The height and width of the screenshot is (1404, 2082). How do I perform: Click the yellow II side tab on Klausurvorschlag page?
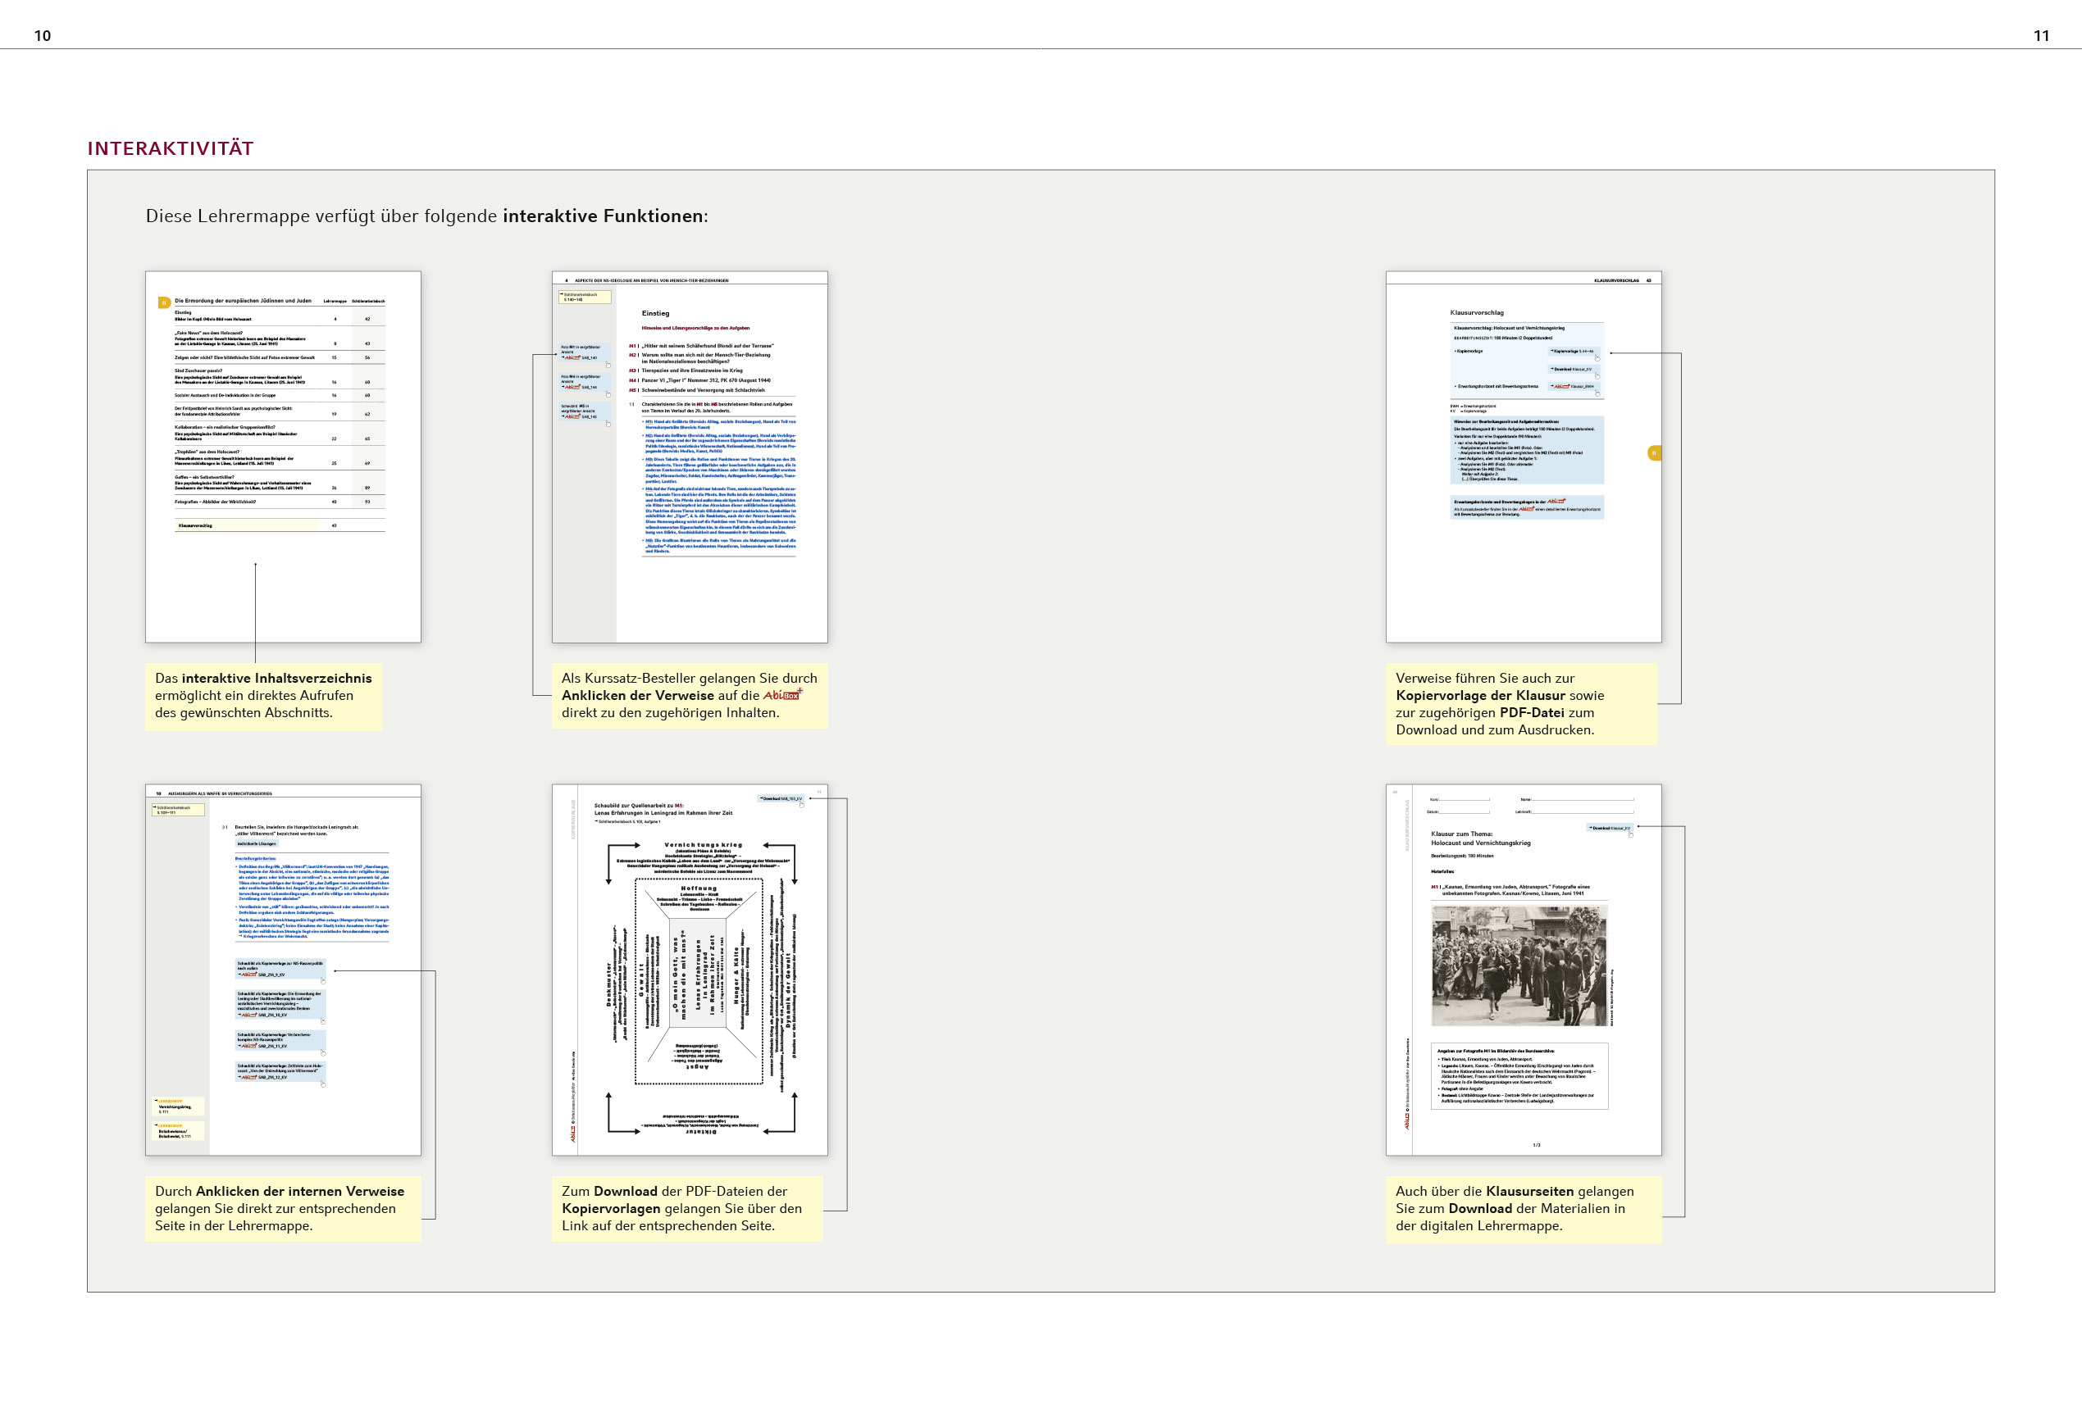click(1654, 453)
